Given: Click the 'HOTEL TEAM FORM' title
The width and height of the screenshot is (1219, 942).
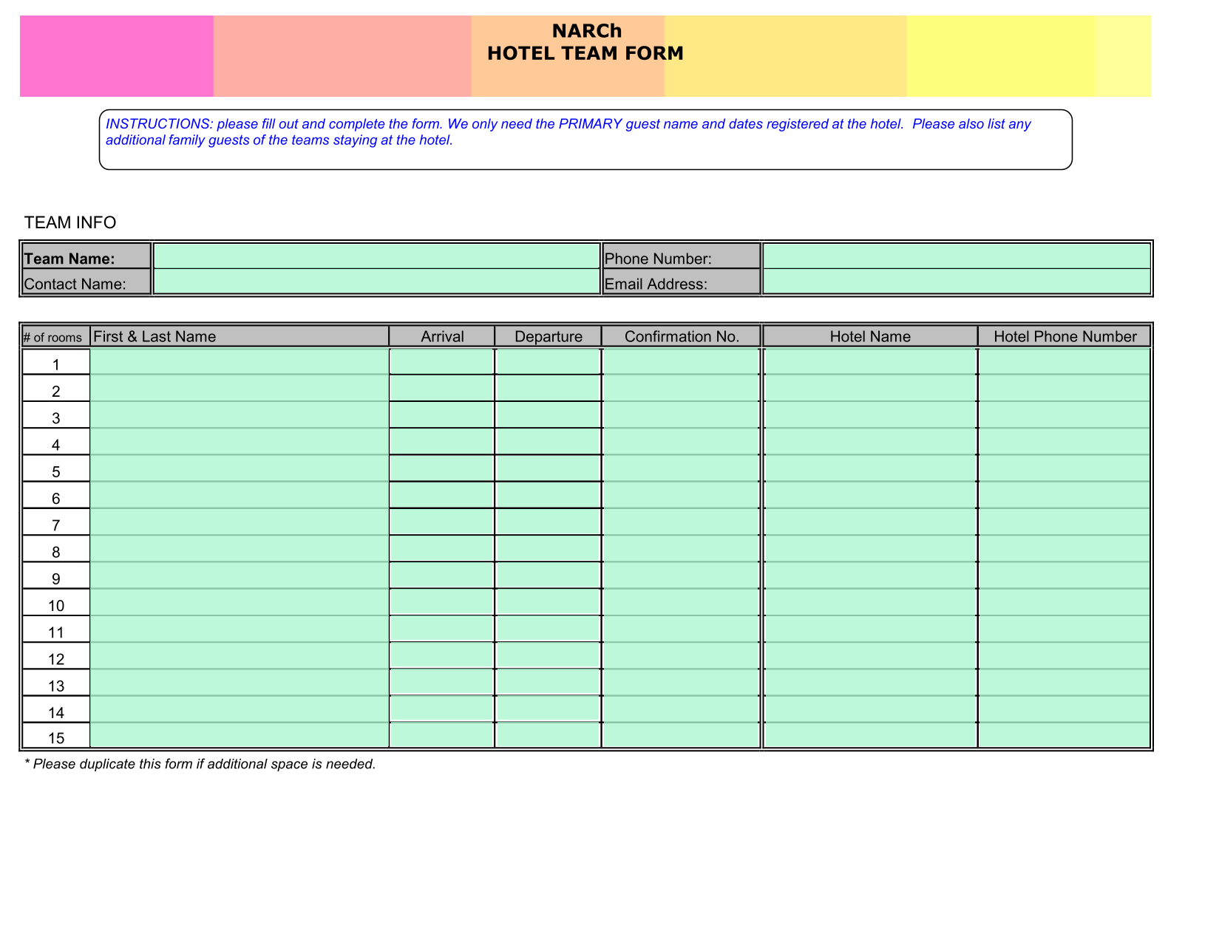Looking at the screenshot, I should [x=585, y=53].
